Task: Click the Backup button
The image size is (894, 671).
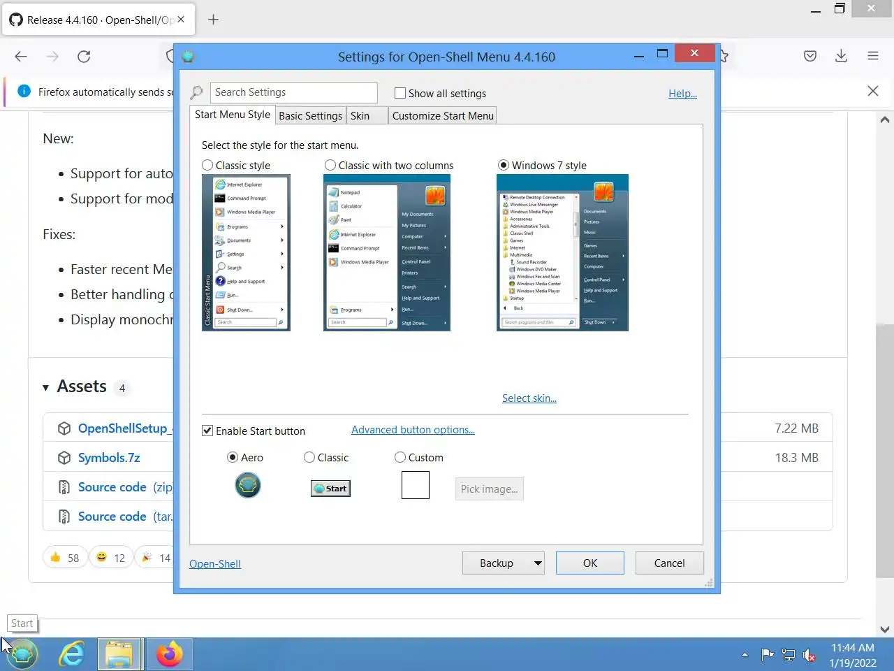Action: (x=497, y=563)
